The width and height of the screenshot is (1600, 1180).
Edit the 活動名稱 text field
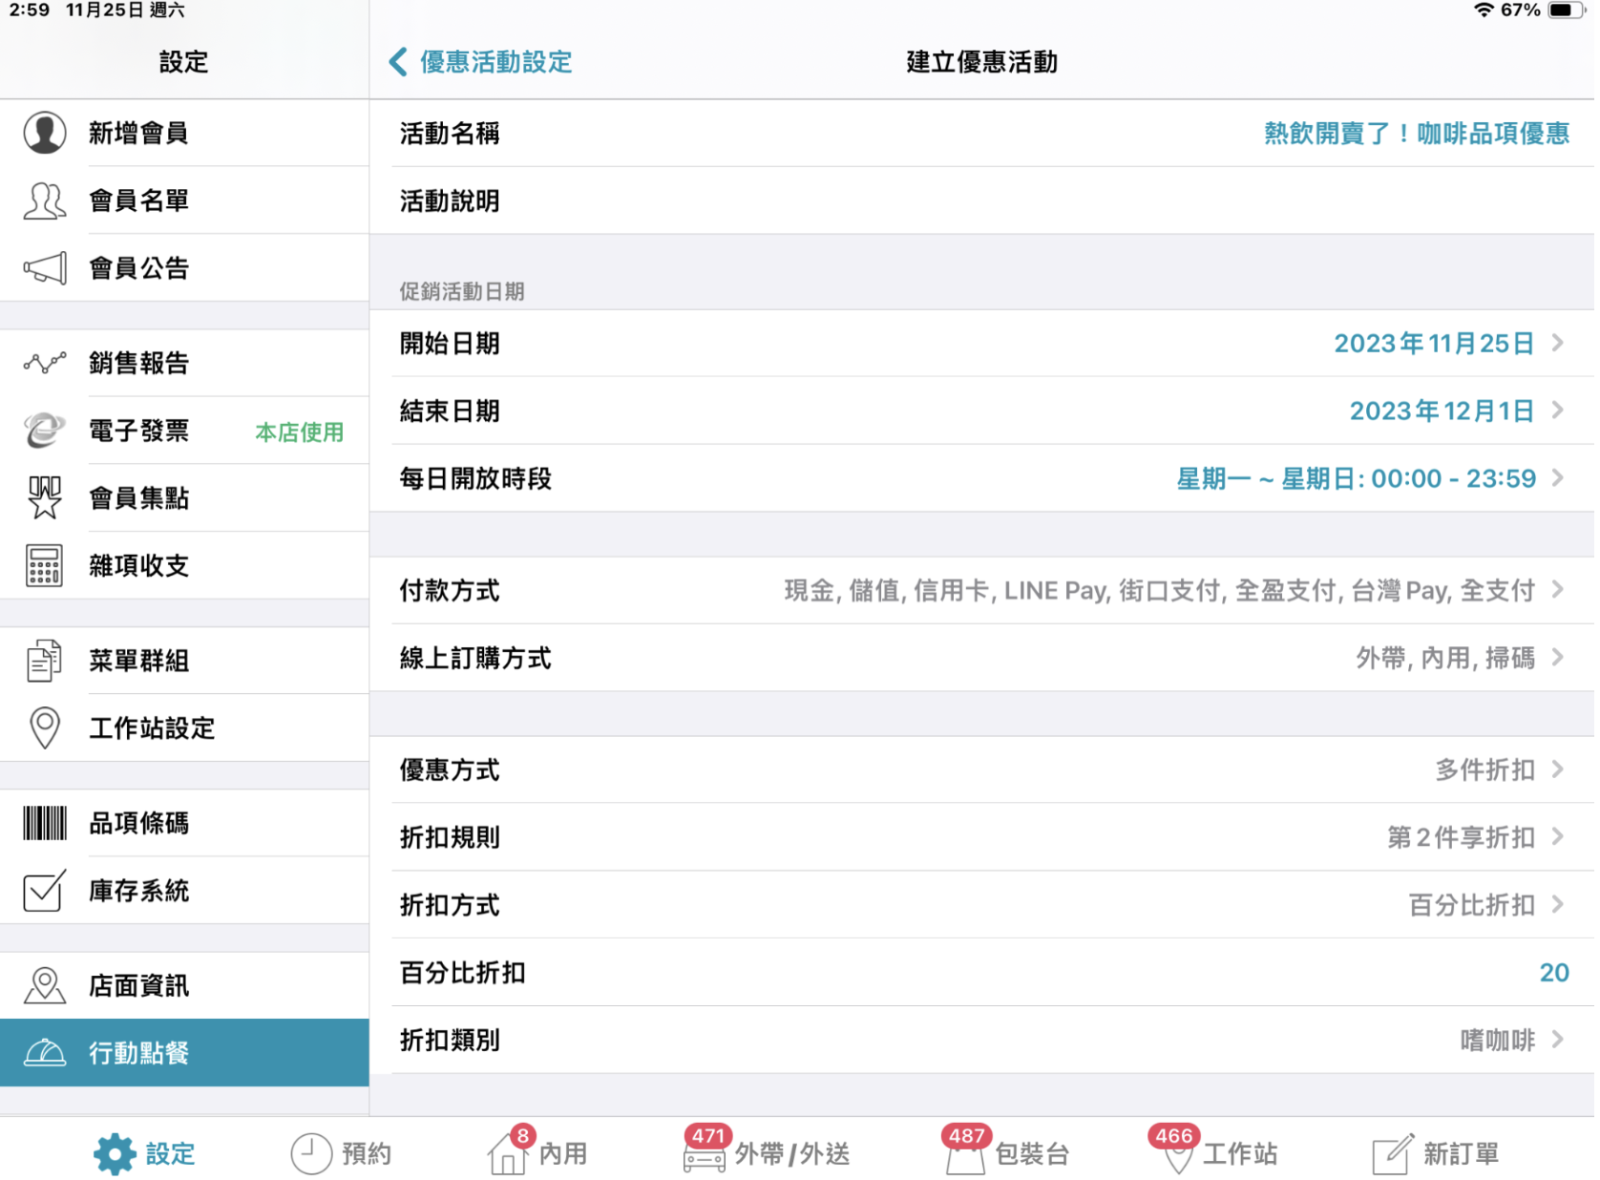click(1415, 134)
